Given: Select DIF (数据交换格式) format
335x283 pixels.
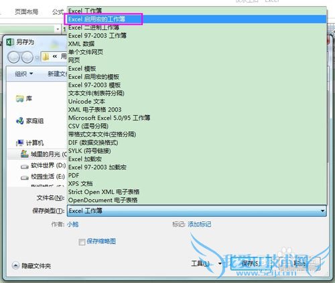Looking at the screenshot, I should pos(197,143).
